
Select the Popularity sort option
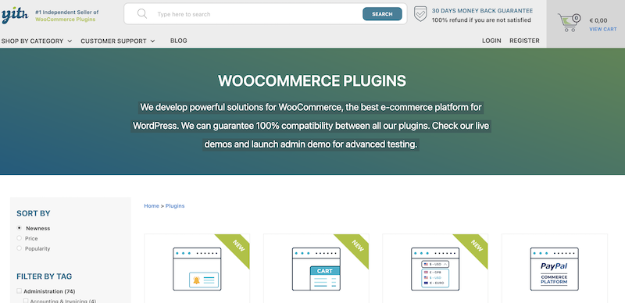tap(19, 248)
